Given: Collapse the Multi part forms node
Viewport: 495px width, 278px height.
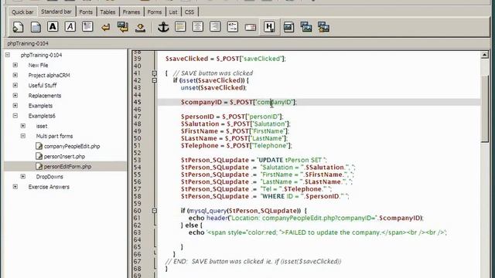Looking at the screenshot, I should 23,136.
